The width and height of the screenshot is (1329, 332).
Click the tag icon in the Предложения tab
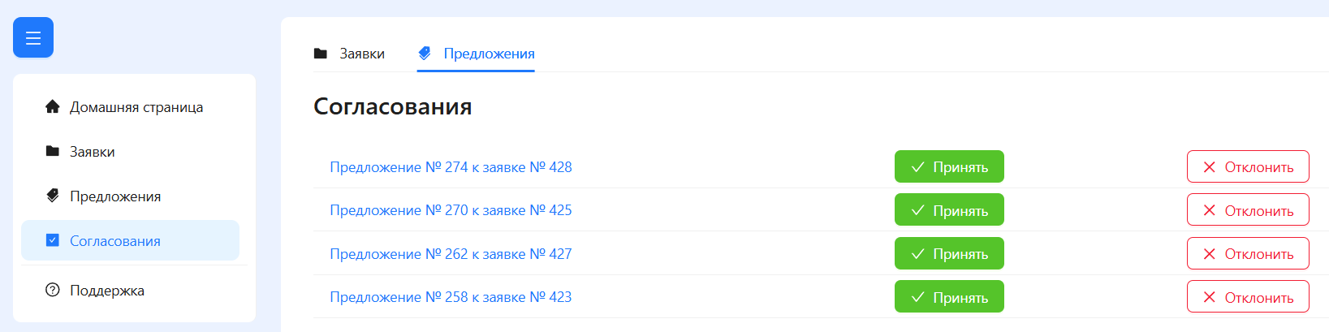point(425,54)
